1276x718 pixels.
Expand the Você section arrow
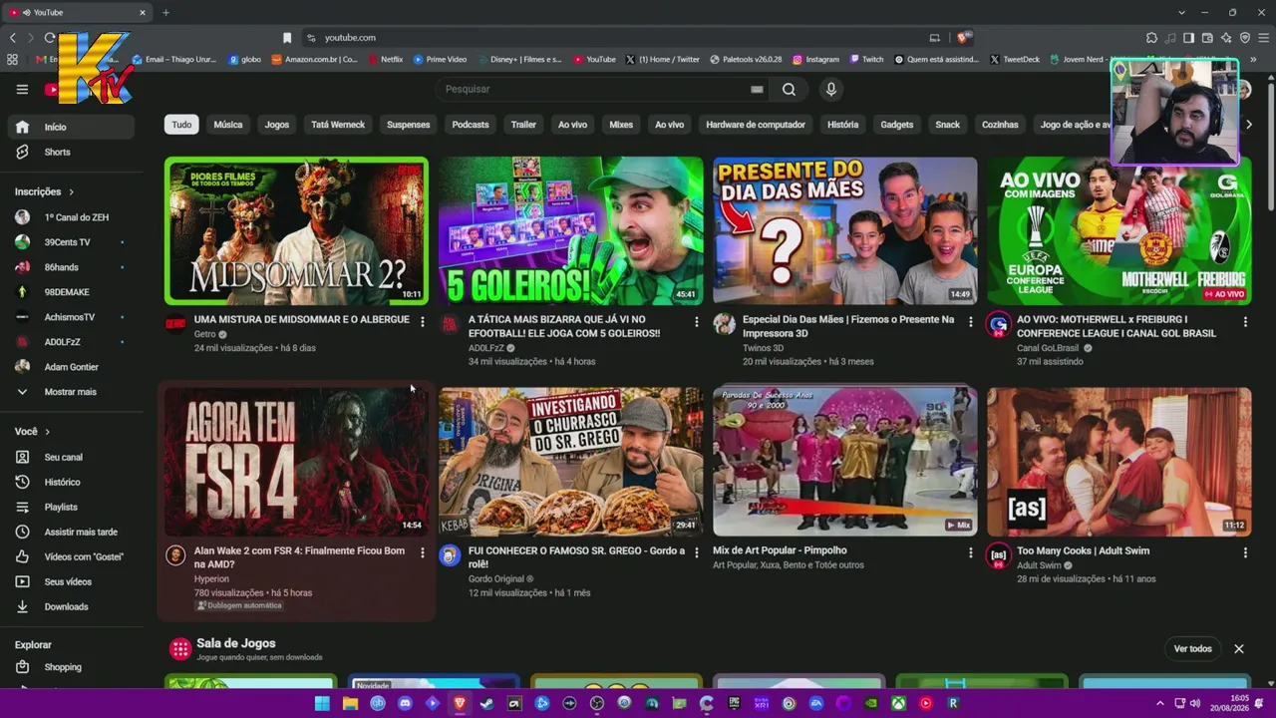pos(47,432)
